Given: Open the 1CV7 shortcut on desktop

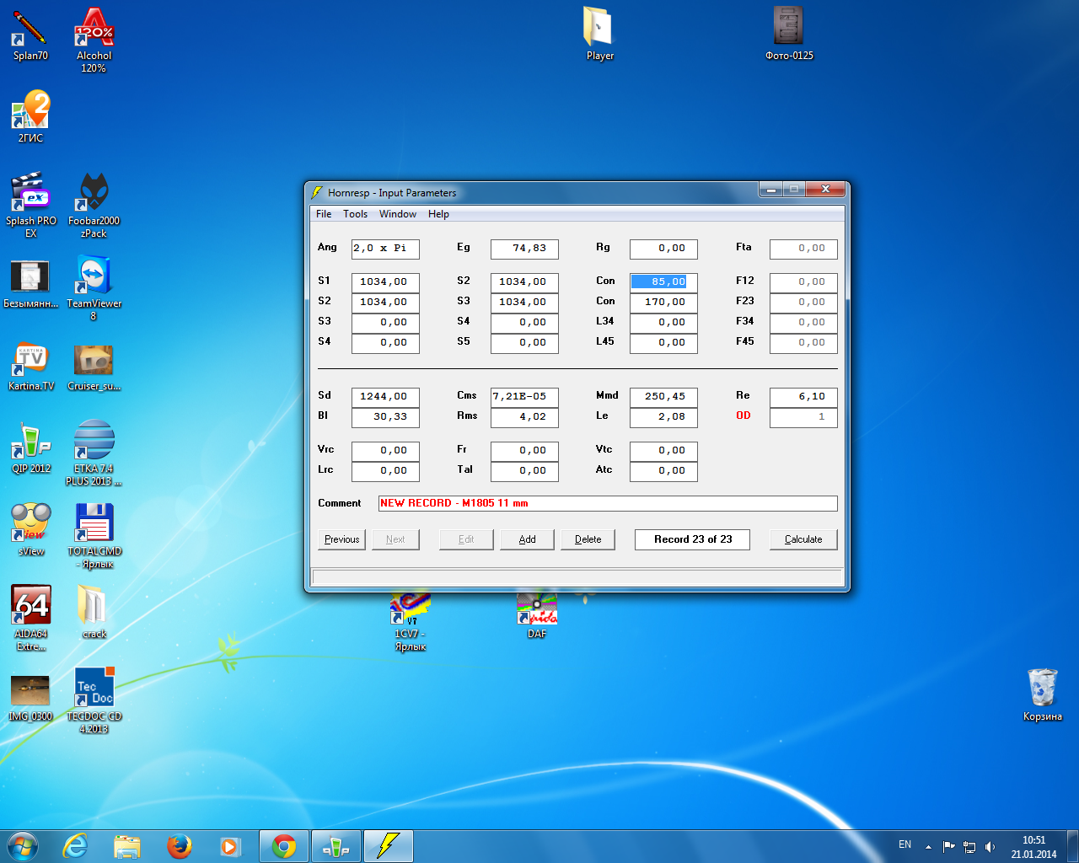Looking at the screenshot, I should [411, 622].
